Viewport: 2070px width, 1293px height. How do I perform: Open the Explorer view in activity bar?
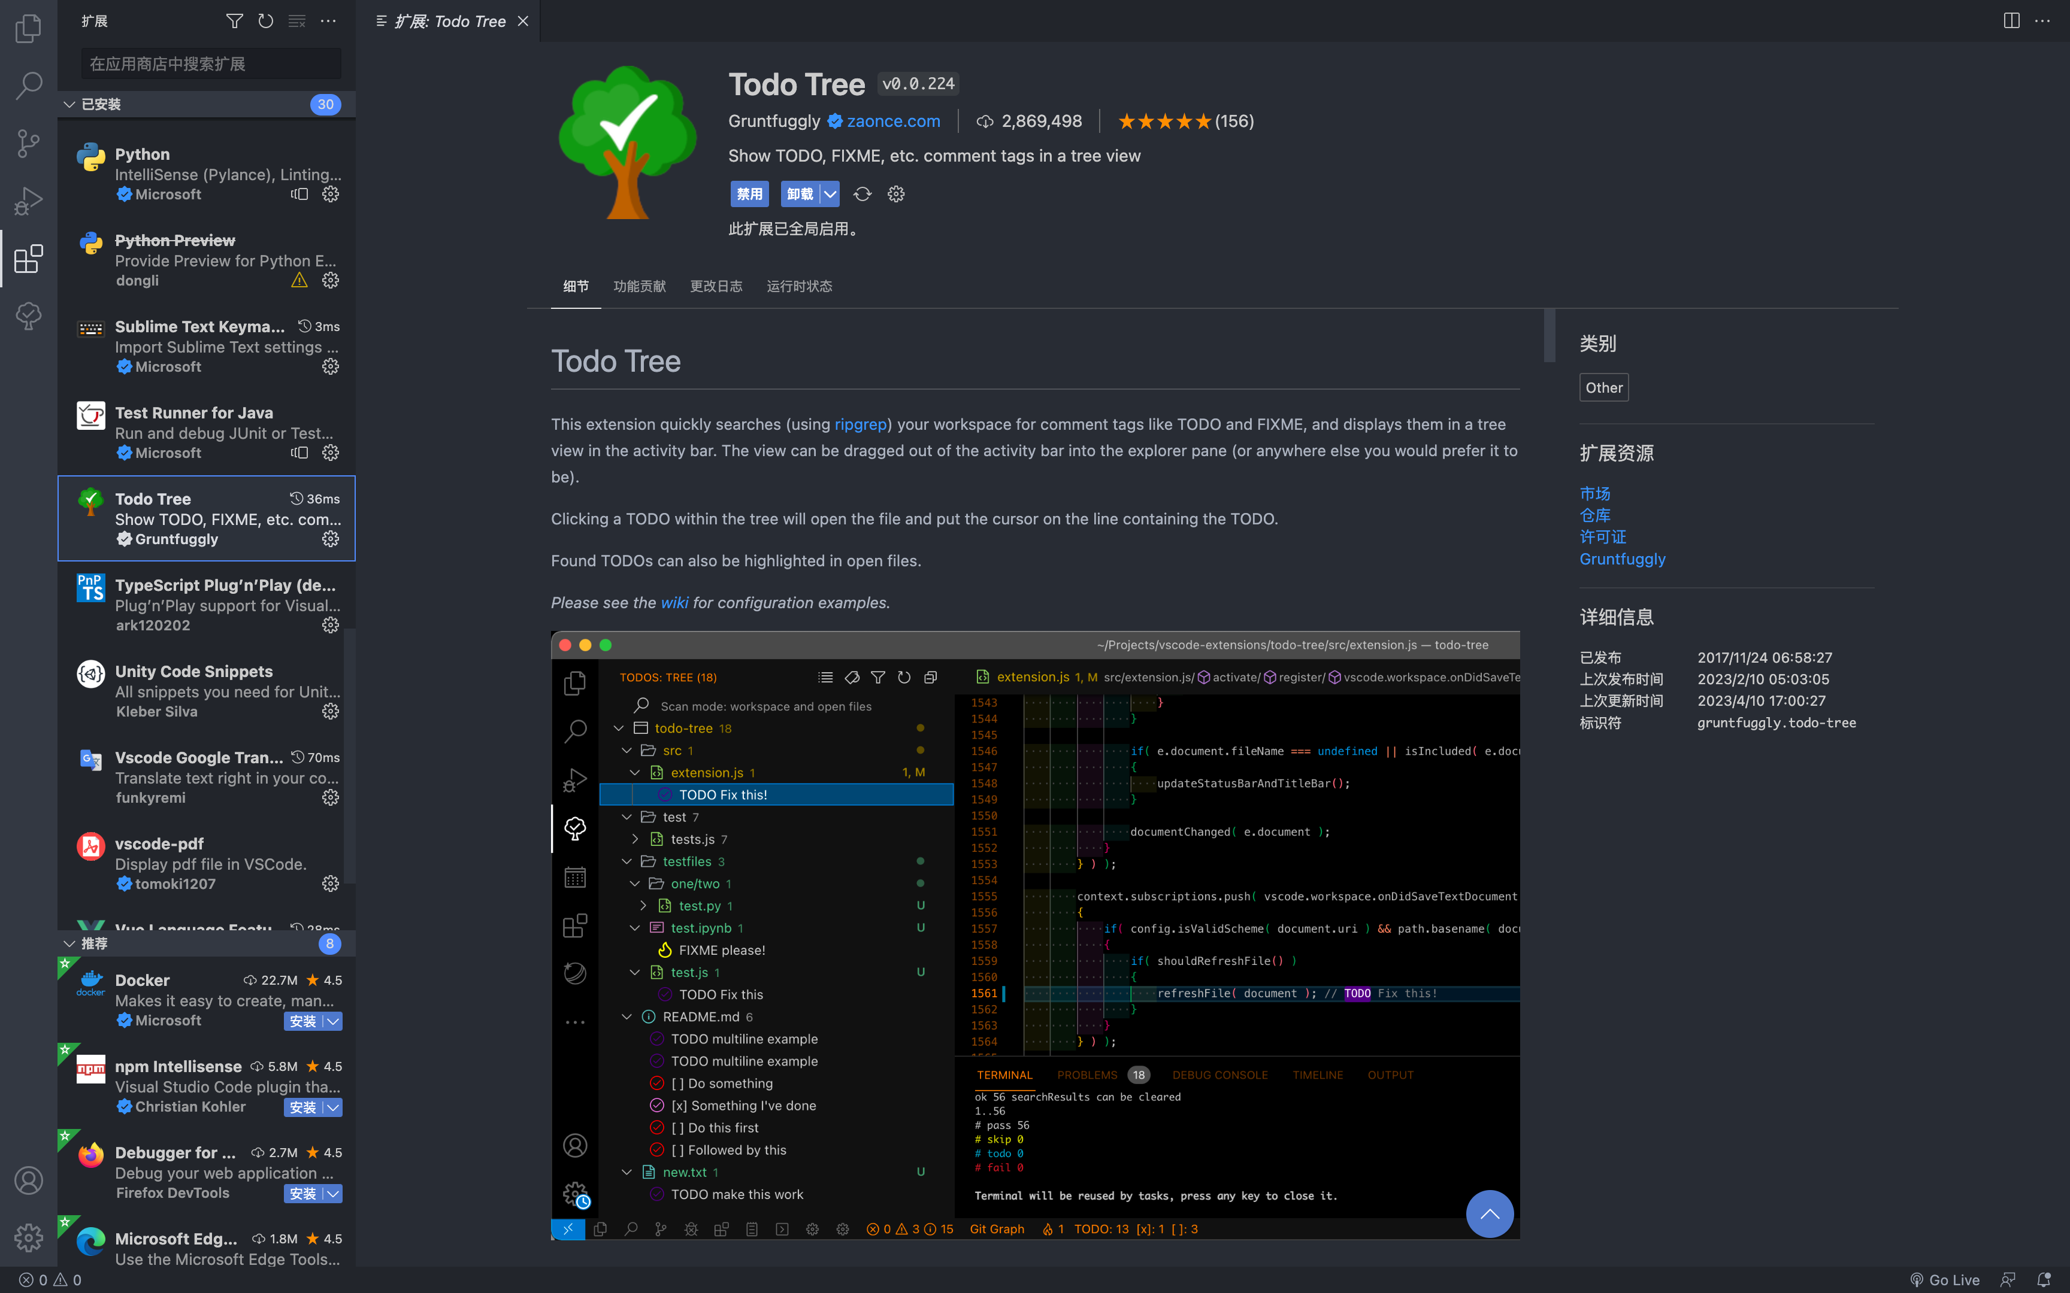(x=28, y=28)
